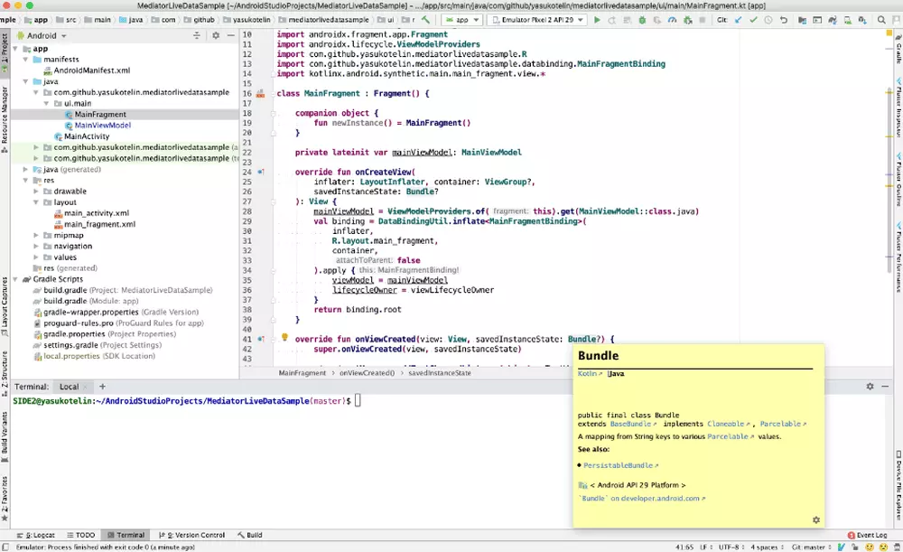Hide the Project panel with minus icon
Screen dimensions: 903x552
pyautogui.click(x=231, y=35)
